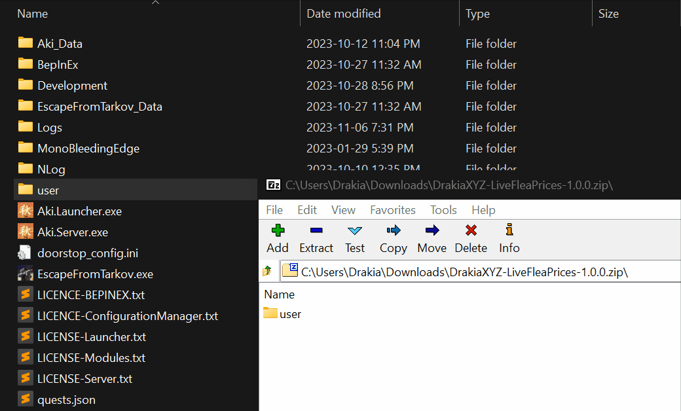Go up one folder level in 7-Zip
The width and height of the screenshot is (681, 411).
(x=267, y=271)
